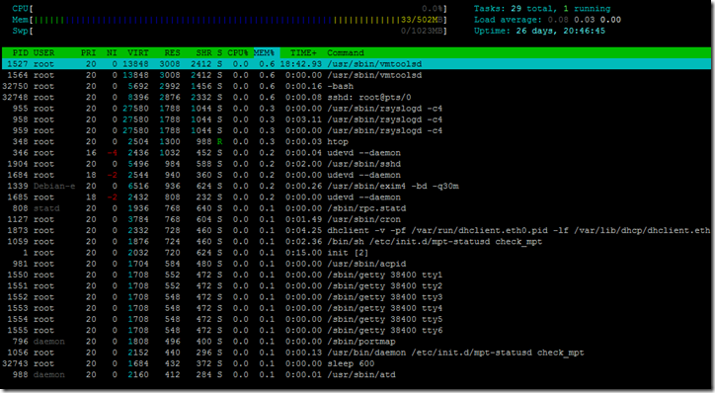The width and height of the screenshot is (715, 393).
Task: Select the -bash process row
Action: coord(357,86)
